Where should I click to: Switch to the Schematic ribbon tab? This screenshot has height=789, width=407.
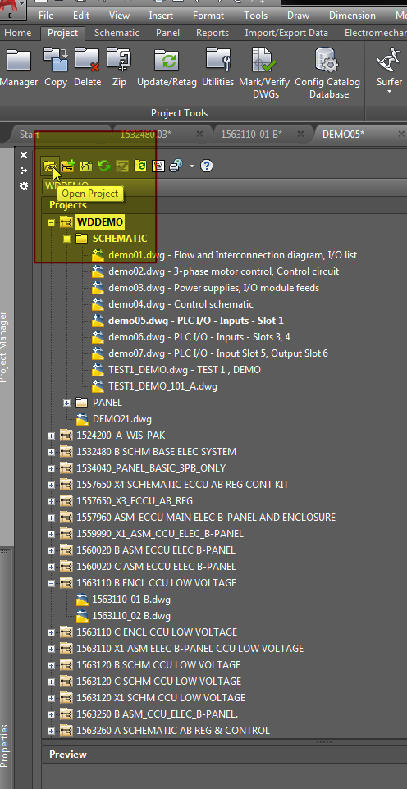click(x=117, y=33)
